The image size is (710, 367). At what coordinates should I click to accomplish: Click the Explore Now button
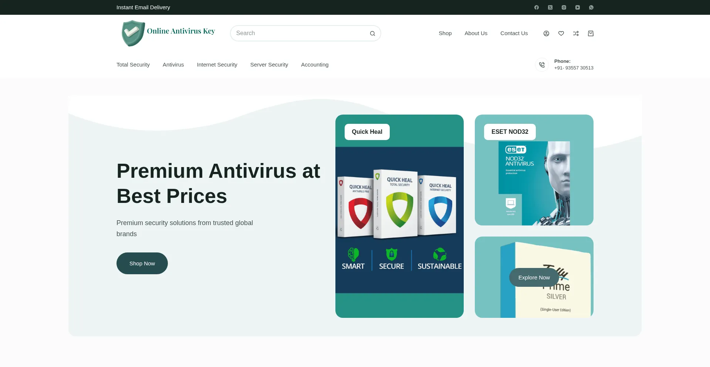pyautogui.click(x=534, y=277)
